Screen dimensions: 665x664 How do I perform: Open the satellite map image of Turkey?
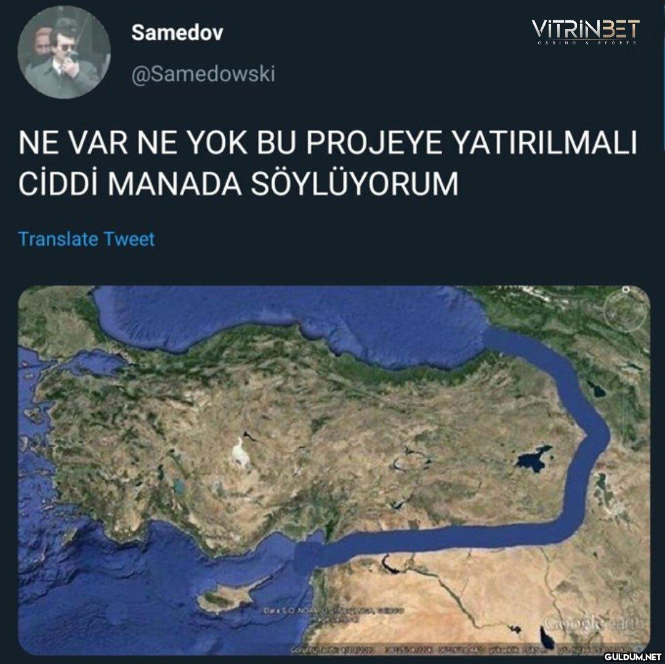[x=334, y=470]
